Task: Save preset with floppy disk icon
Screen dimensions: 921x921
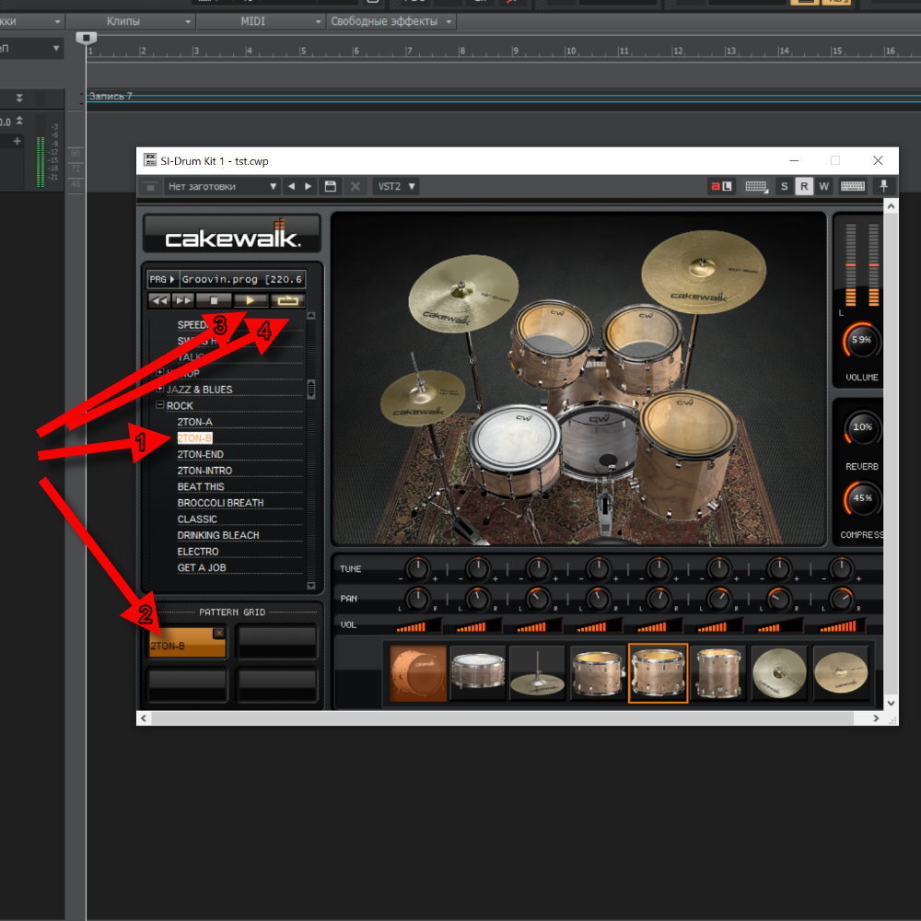Action: [331, 187]
